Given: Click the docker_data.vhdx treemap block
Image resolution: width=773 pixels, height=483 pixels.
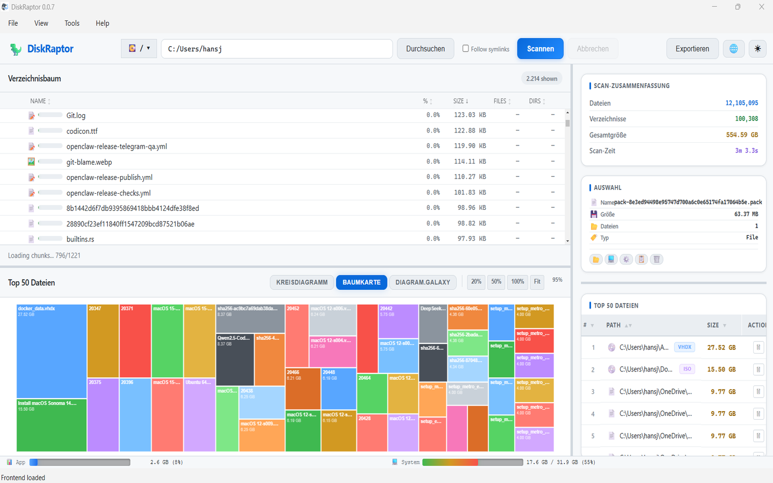Looking at the screenshot, I should coord(52,352).
